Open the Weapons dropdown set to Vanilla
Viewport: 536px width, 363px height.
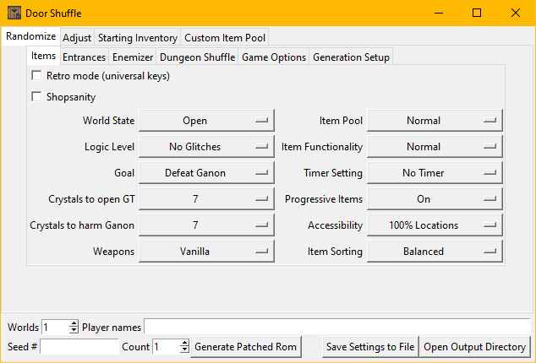point(206,252)
